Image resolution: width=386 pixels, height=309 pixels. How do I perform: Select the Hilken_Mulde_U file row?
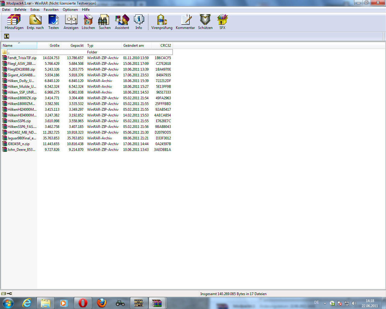[87, 87]
